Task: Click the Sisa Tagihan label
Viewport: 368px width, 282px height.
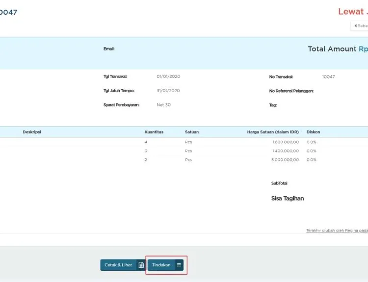Action: coord(288,199)
